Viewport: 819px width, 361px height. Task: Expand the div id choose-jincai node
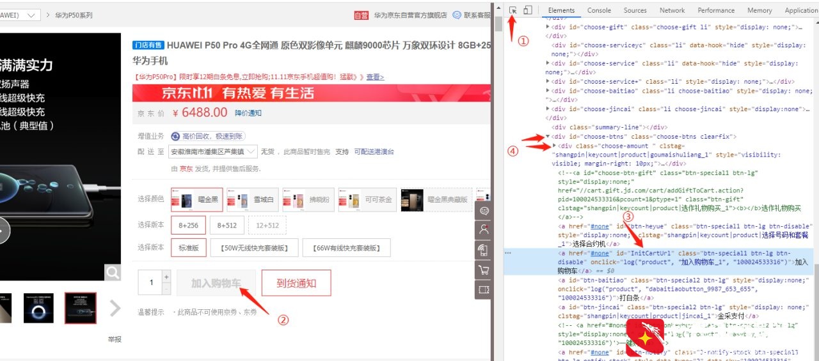click(x=547, y=109)
